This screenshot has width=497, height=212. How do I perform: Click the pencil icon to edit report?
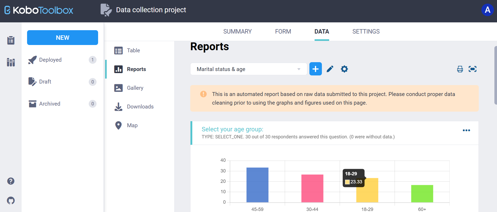pos(330,69)
